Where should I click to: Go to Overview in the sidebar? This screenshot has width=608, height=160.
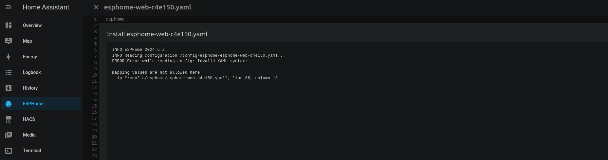pos(32,25)
